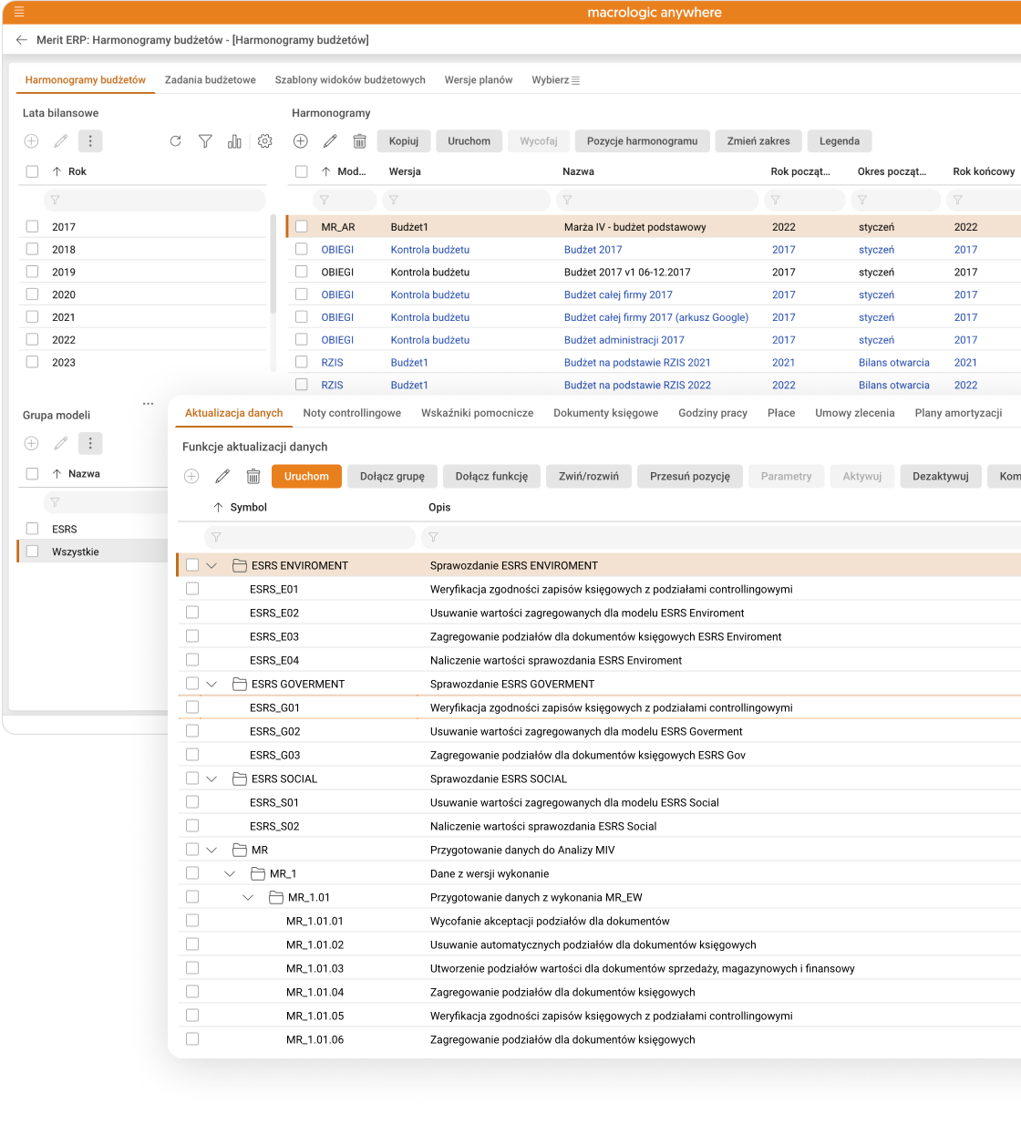Open chart icon in Lata bilansowe toolbar

pos(234,141)
